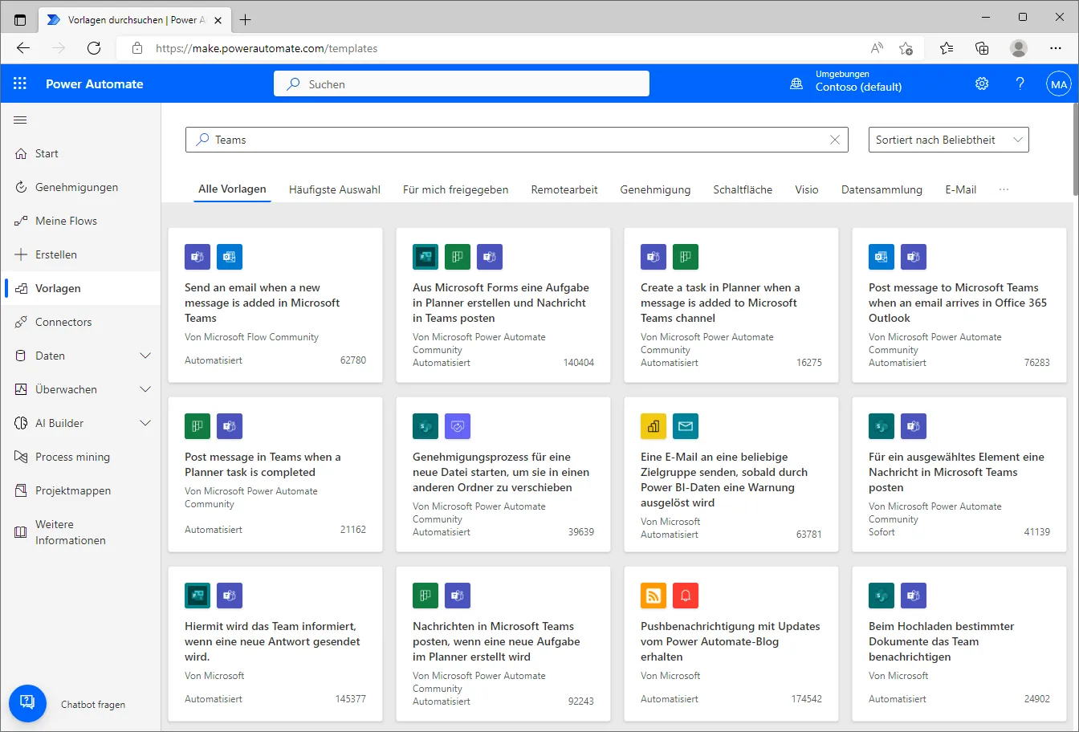Open the settings gear icon
The image size is (1079, 732).
982,83
